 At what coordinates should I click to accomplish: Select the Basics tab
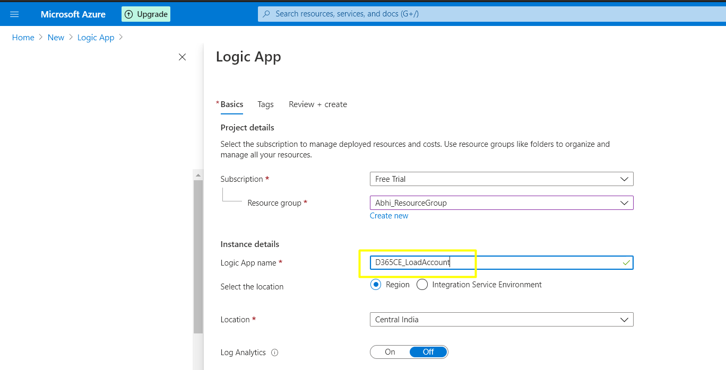[231, 104]
